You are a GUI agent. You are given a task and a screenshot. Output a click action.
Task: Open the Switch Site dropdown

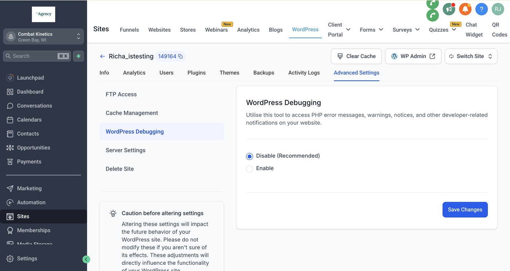coord(471,56)
